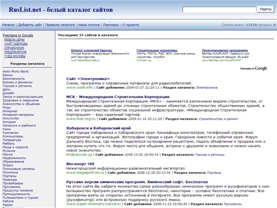The height and width of the screenshot is (208, 277).
Task: Open the Мебель category
Action: point(9,144)
